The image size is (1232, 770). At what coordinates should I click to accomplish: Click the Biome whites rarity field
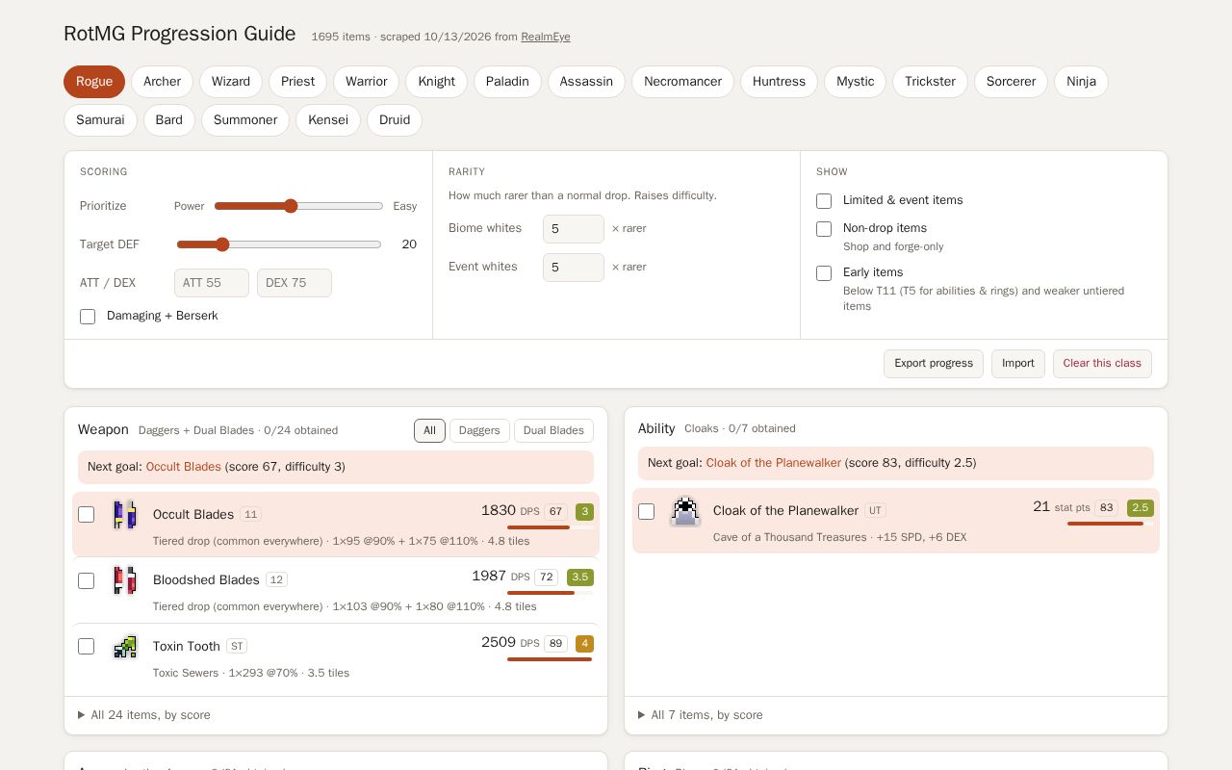pyautogui.click(x=574, y=229)
